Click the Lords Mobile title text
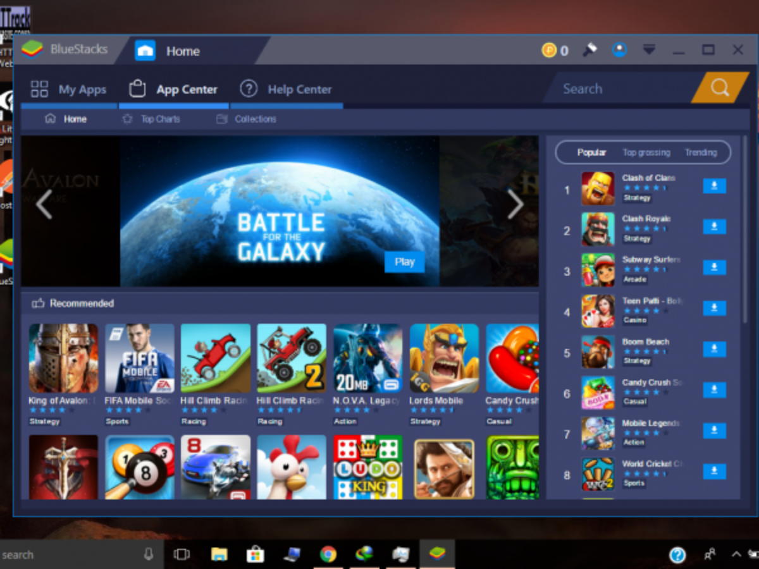The width and height of the screenshot is (759, 569). [x=436, y=401]
